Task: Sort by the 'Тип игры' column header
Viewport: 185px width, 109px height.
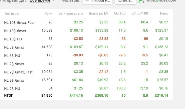Action: click(12, 13)
